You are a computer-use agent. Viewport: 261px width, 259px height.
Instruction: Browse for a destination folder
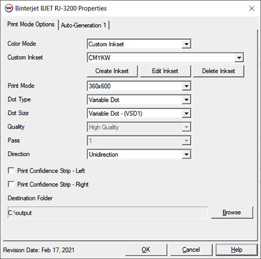[232, 213]
